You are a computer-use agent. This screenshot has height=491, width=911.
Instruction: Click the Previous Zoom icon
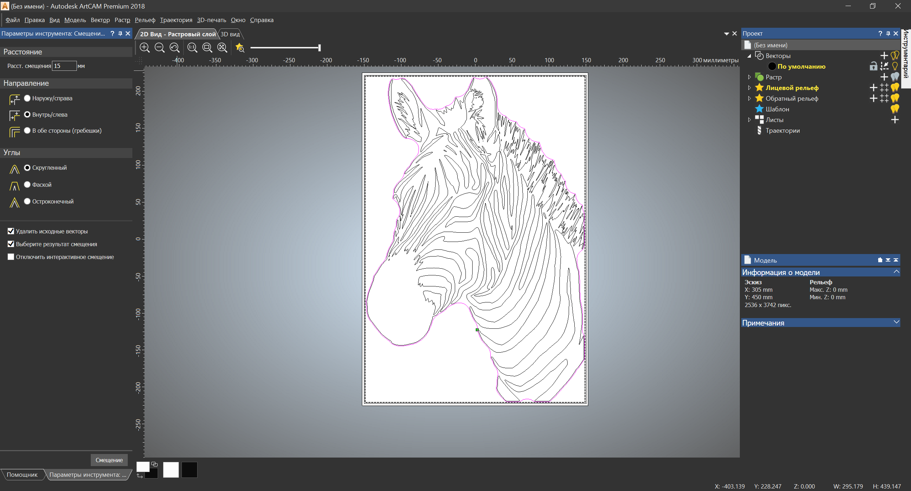[x=174, y=47]
